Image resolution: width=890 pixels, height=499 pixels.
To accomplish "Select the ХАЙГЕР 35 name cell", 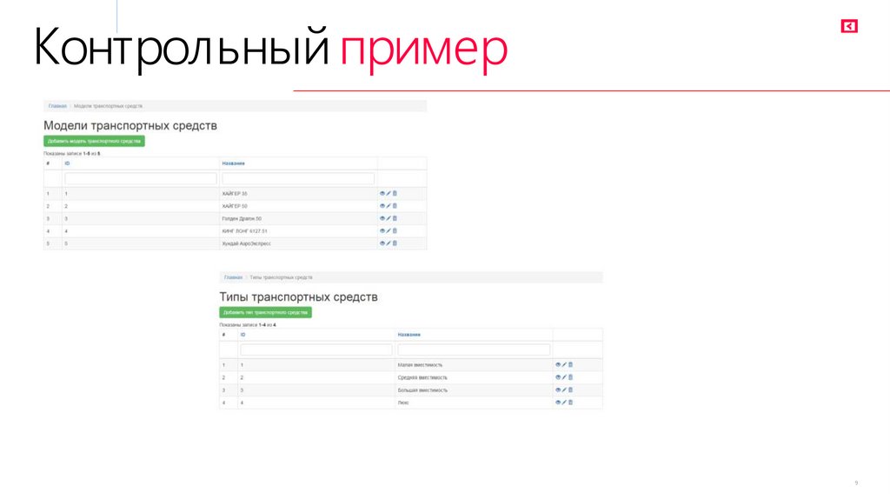I will point(299,194).
